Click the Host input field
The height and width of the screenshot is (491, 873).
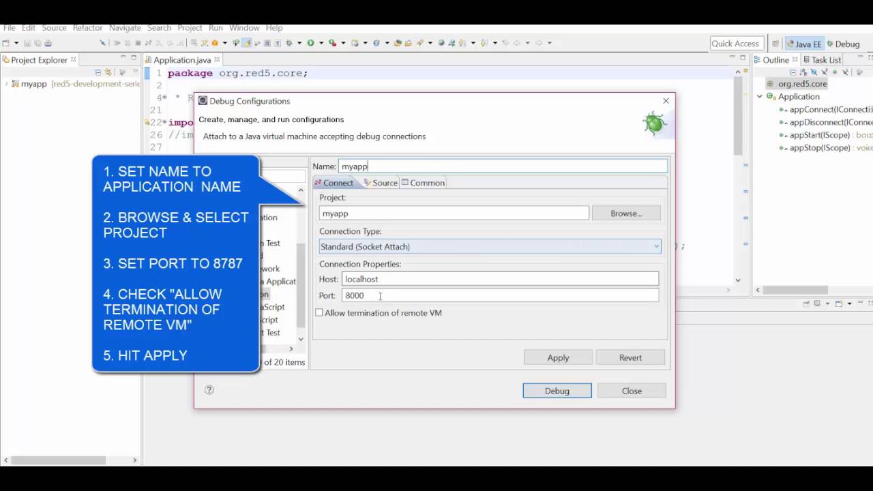point(500,279)
